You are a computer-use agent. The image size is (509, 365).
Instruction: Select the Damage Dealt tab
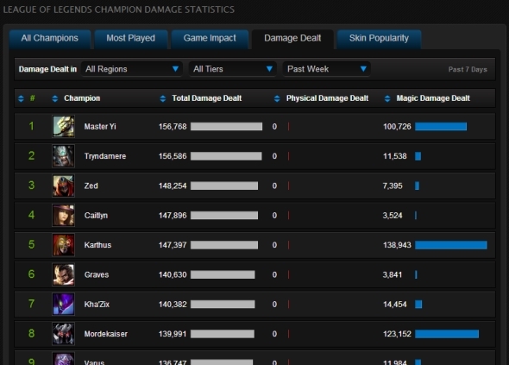292,39
